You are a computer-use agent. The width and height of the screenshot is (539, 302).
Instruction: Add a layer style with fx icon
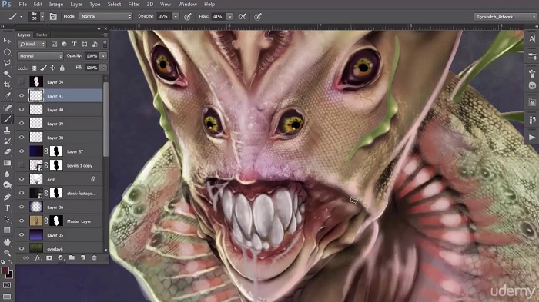tap(38, 257)
